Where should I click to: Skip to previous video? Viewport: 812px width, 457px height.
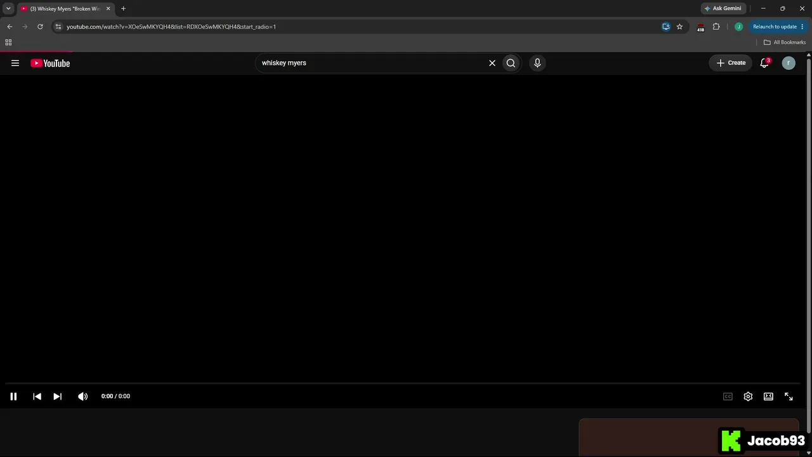(37, 396)
